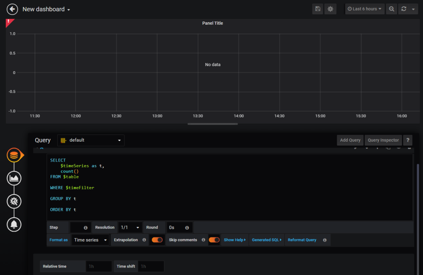Open the Alert bell tab icon

(14, 224)
